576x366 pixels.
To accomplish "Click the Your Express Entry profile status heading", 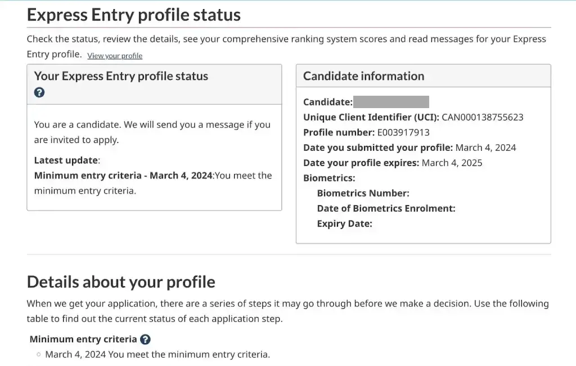I will coord(120,75).
